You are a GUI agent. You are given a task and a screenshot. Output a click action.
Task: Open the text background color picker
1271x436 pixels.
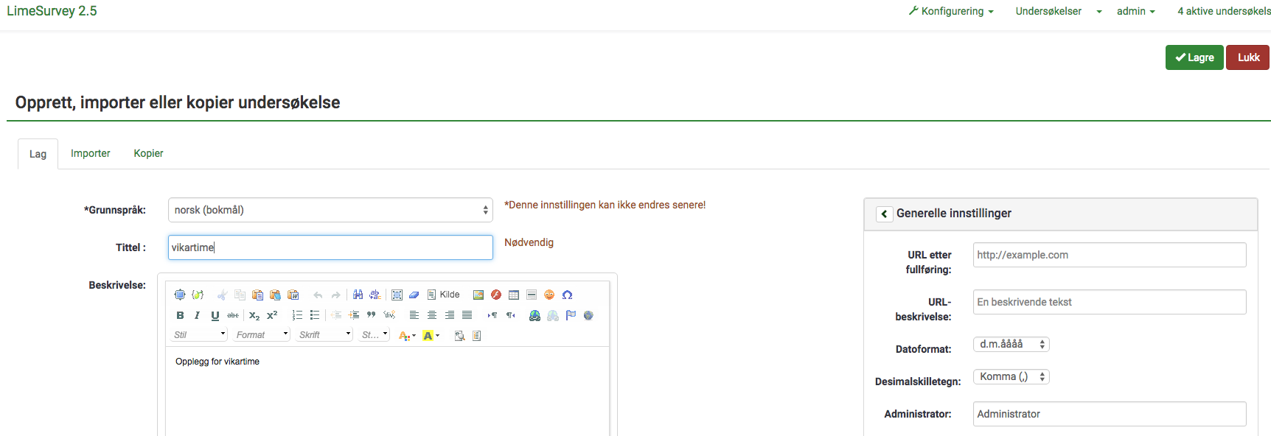click(431, 336)
